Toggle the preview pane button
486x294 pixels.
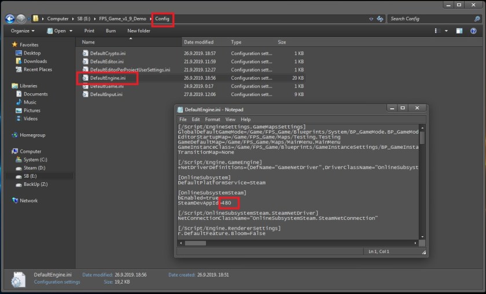pyautogui.click(x=458, y=31)
